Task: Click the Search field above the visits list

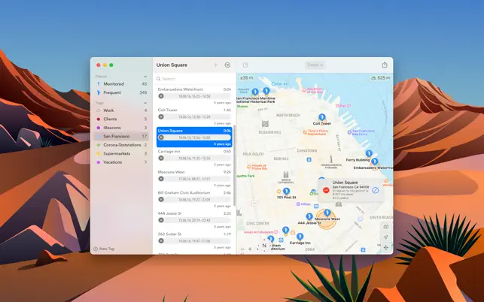Action: 193,78
